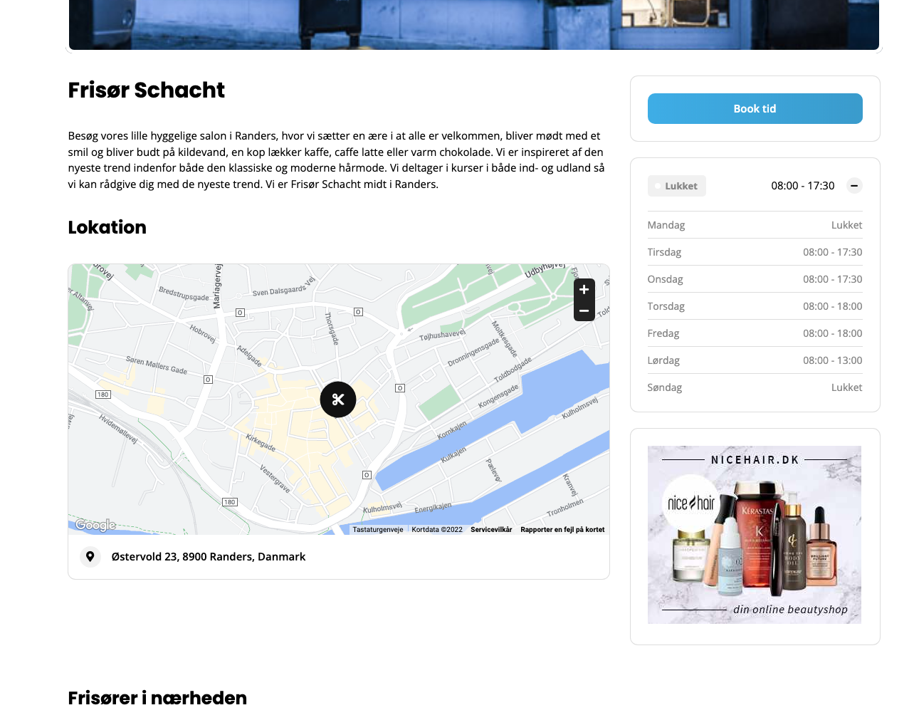The width and height of the screenshot is (914, 720).
Task: Click today's hours 08:00 - 17:30 header
Action: 802,186
